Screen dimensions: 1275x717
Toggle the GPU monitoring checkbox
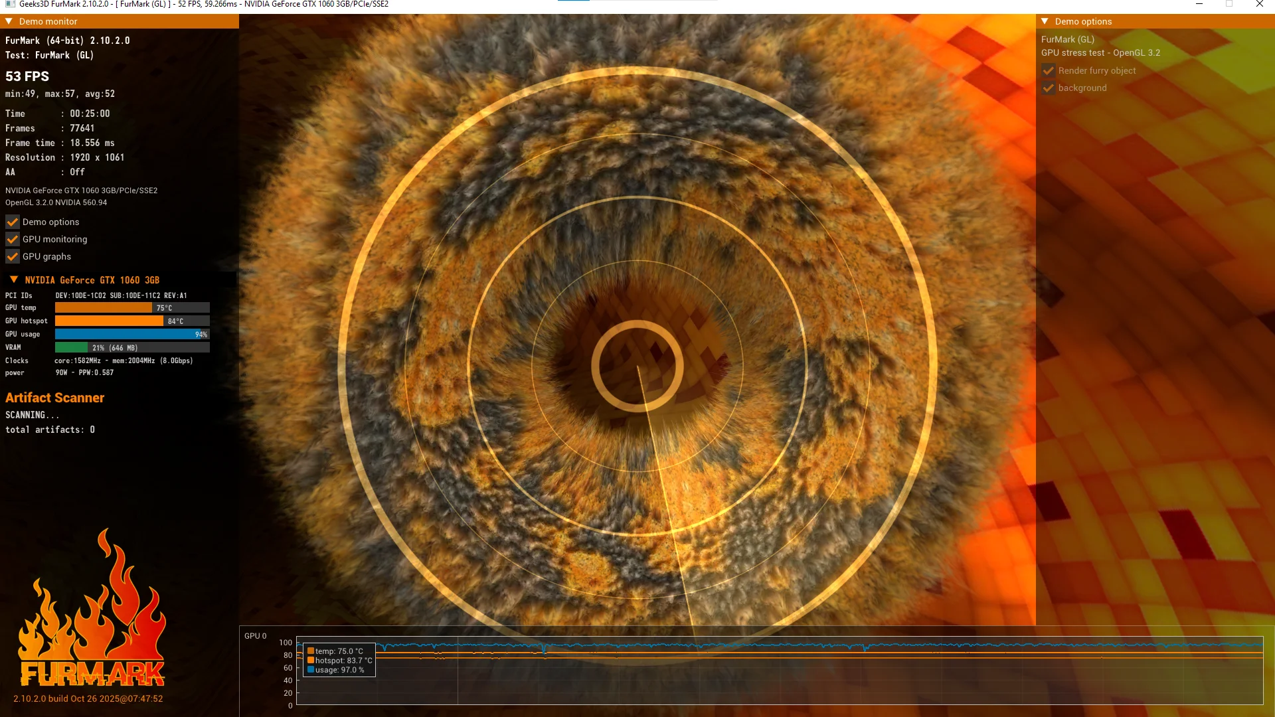(13, 239)
